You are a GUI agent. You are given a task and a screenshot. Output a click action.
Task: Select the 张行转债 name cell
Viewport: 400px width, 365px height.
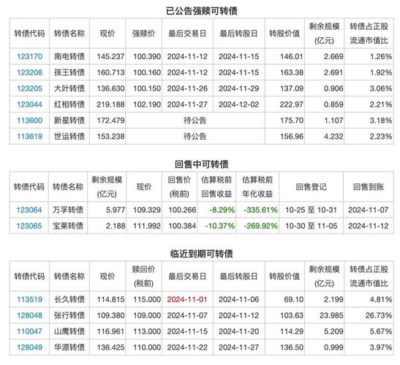click(69, 315)
